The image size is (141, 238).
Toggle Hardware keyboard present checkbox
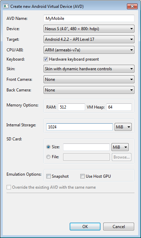[x=46, y=59]
